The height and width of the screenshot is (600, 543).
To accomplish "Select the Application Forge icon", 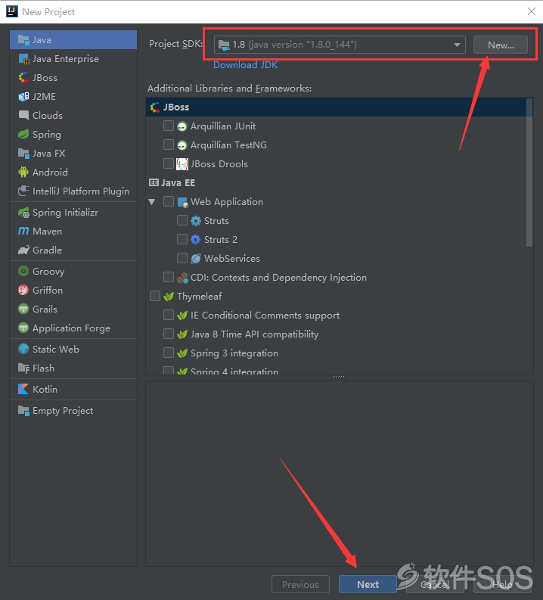I will tap(23, 328).
